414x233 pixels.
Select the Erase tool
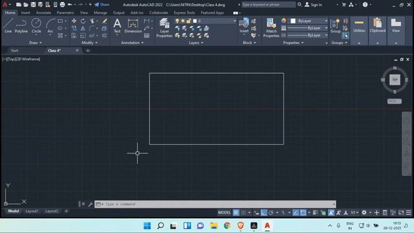[x=105, y=21]
